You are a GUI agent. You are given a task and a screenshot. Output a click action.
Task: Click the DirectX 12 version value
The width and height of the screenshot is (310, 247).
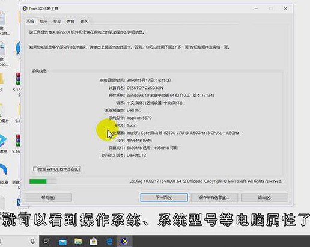[x=136, y=155]
